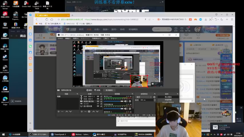This screenshot has width=244, height=137.
Task: Adjust transition duration 300 ms stepper
Action: pyautogui.click(x=155, y=100)
